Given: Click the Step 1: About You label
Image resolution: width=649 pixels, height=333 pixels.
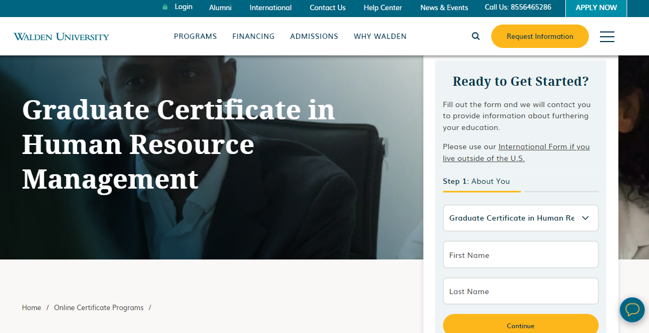Looking at the screenshot, I should 476,181.
